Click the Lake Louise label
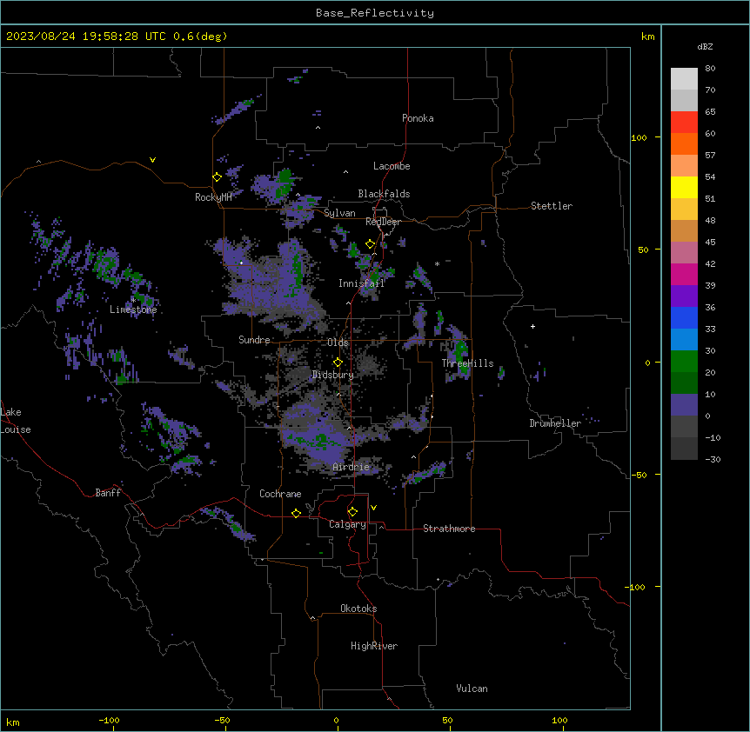Viewport: 750px width, 732px height. pos(14,421)
